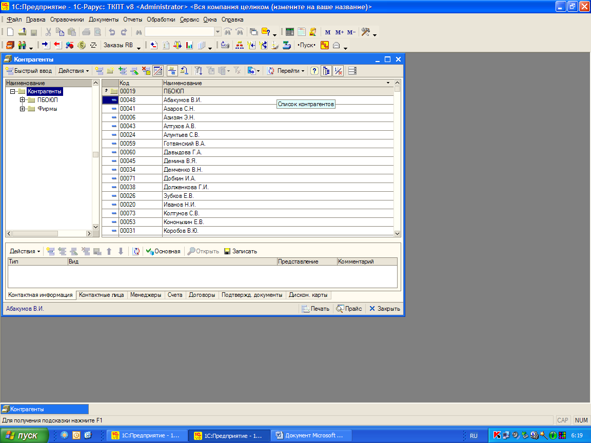Select the Демченко В.Н. row
Viewport: 591px width, 443px height.
(248, 170)
